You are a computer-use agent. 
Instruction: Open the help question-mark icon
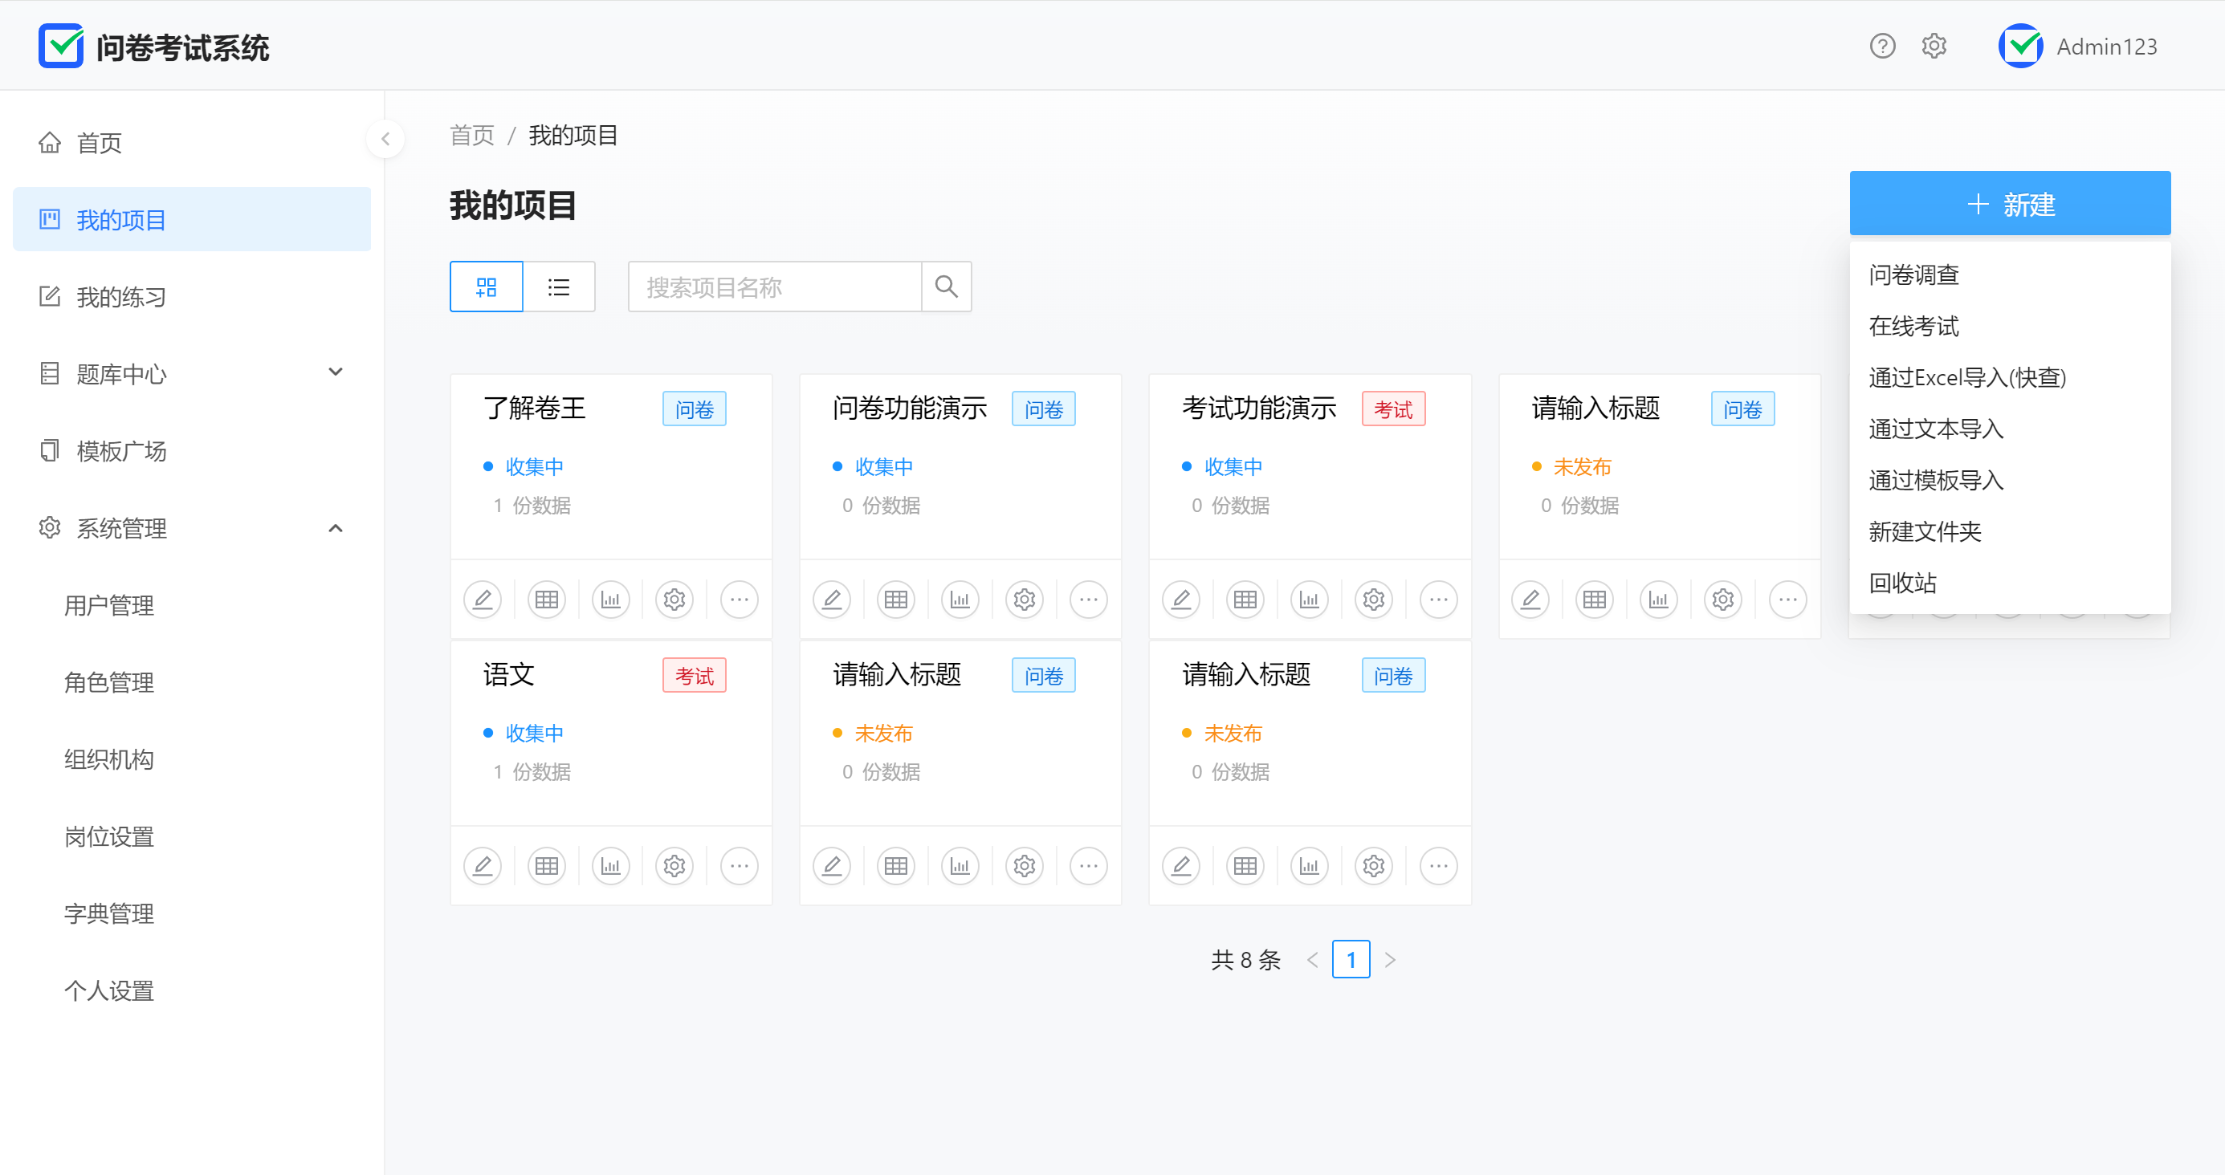coord(1882,46)
